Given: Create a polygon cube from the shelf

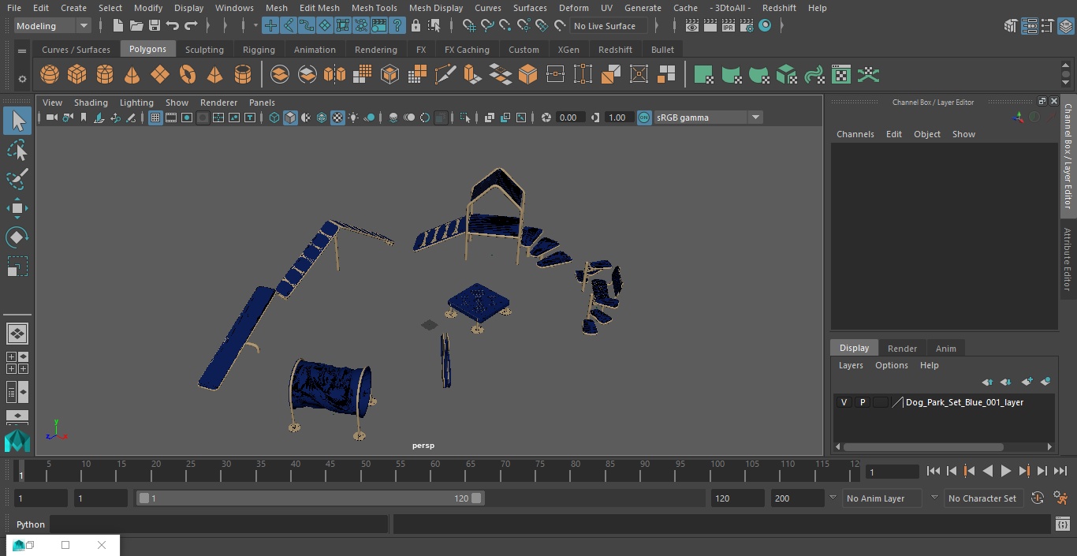Looking at the screenshot, I should 77,75.
